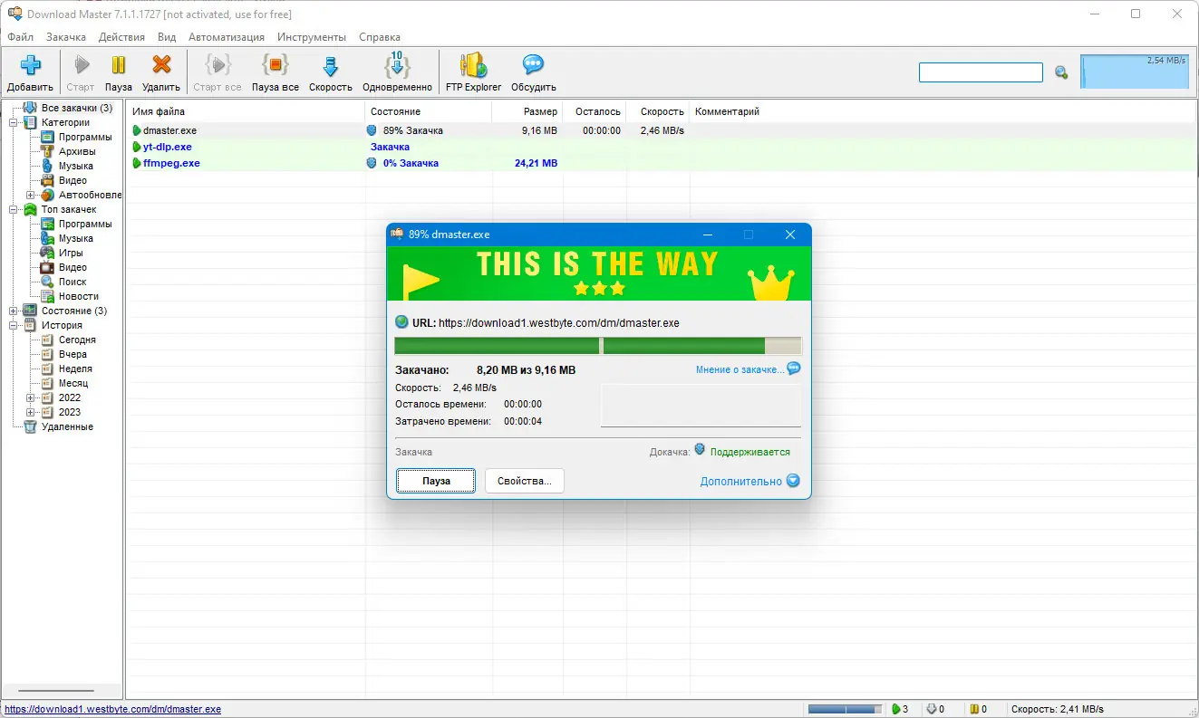This screenshot has width=1199, height=718.
Task: Click the horizontal scrollbar under the category tree
Action: [56, 691]
